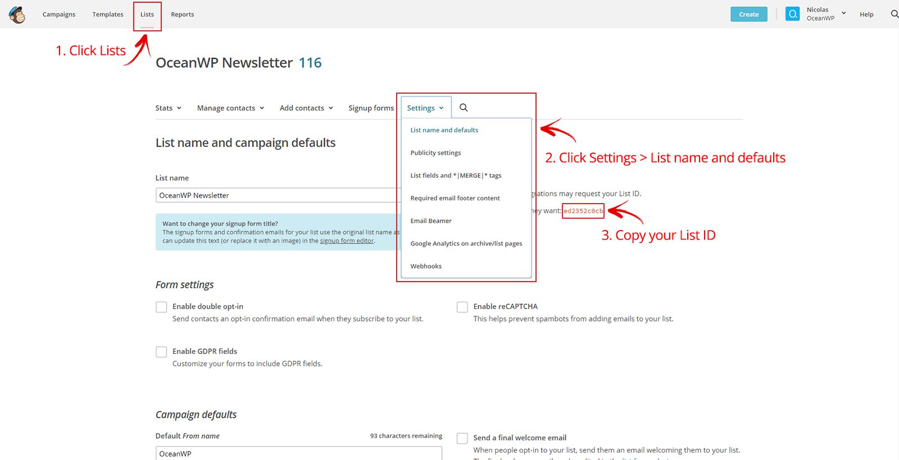
Task: Select Webhooks menu item
Action: point(426,266)
